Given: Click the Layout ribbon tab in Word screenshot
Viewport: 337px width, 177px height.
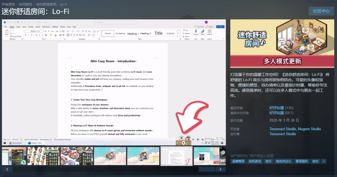Looking at the screenshot, I should [x=38, y=27].
